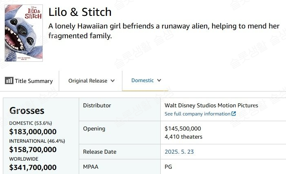Click the movie synopsis text

(x=164, y=31)
